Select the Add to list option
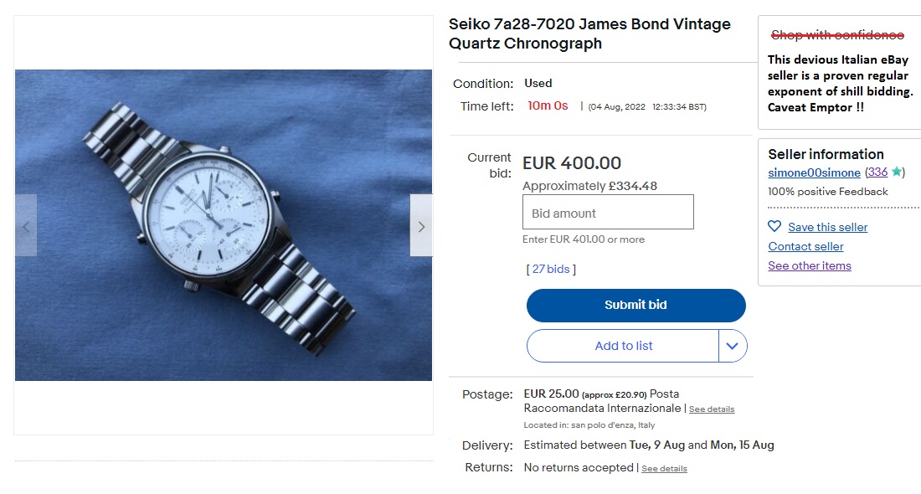This screenshot has height=494, width=921. pyautogui.click(x=624, y=345)
